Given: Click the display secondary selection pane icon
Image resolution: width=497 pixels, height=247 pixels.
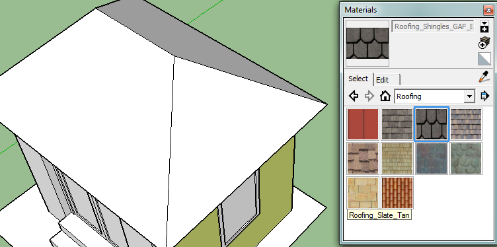Looking at the screenshot, I should click(484, 26).
